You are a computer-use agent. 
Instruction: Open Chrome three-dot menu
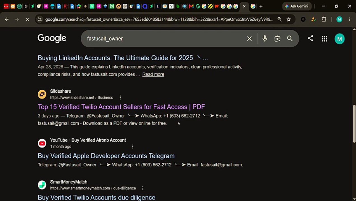[x=350, y=19]
